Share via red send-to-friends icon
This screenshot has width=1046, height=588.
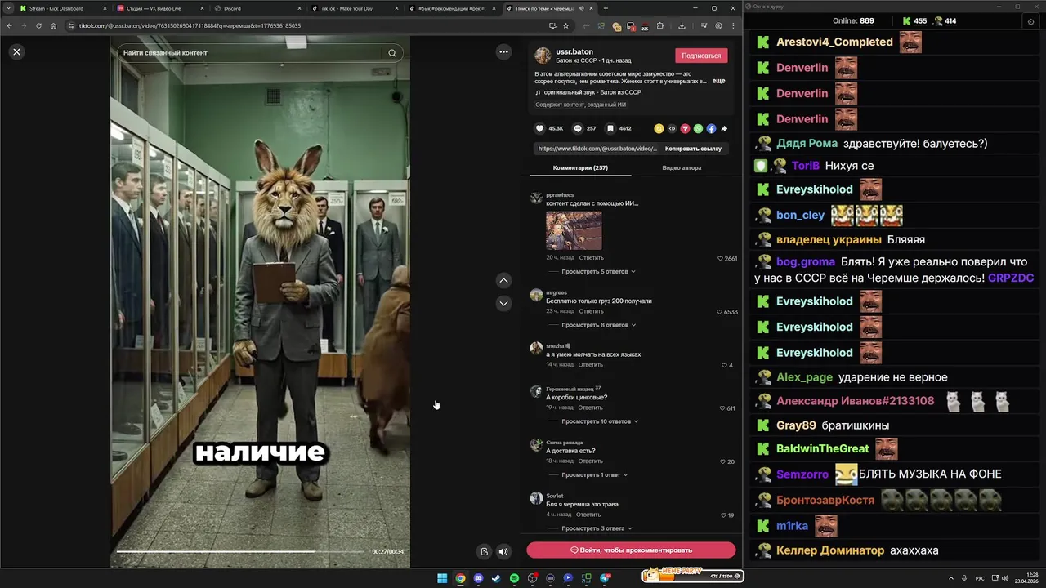pos(685,128)
